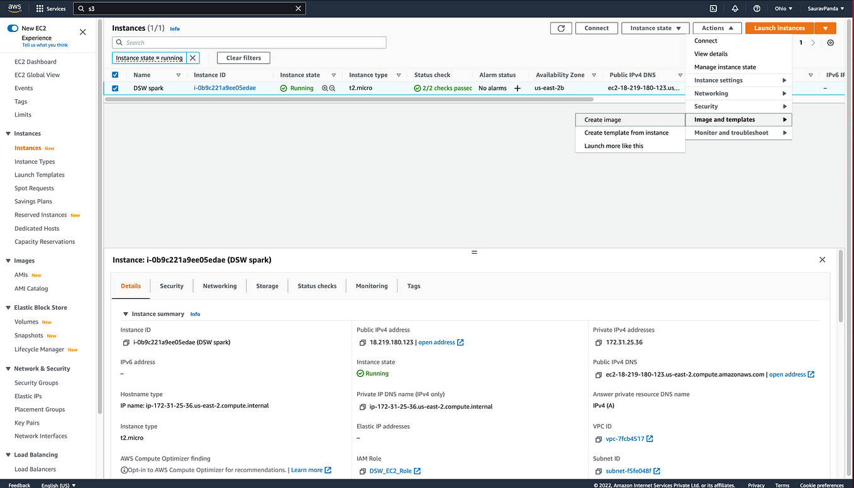
Task: Expand the Networking submenu in Actions
Action: click(x=738, y=94)
